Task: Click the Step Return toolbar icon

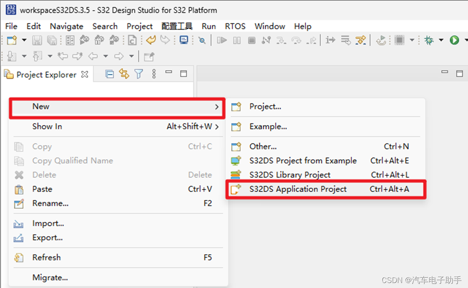Action: [x=311, y=40]
